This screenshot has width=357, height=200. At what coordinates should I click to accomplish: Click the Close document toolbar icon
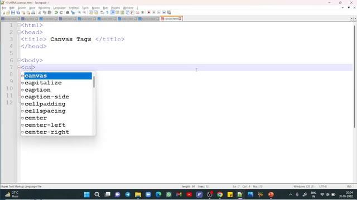[23, 12]
